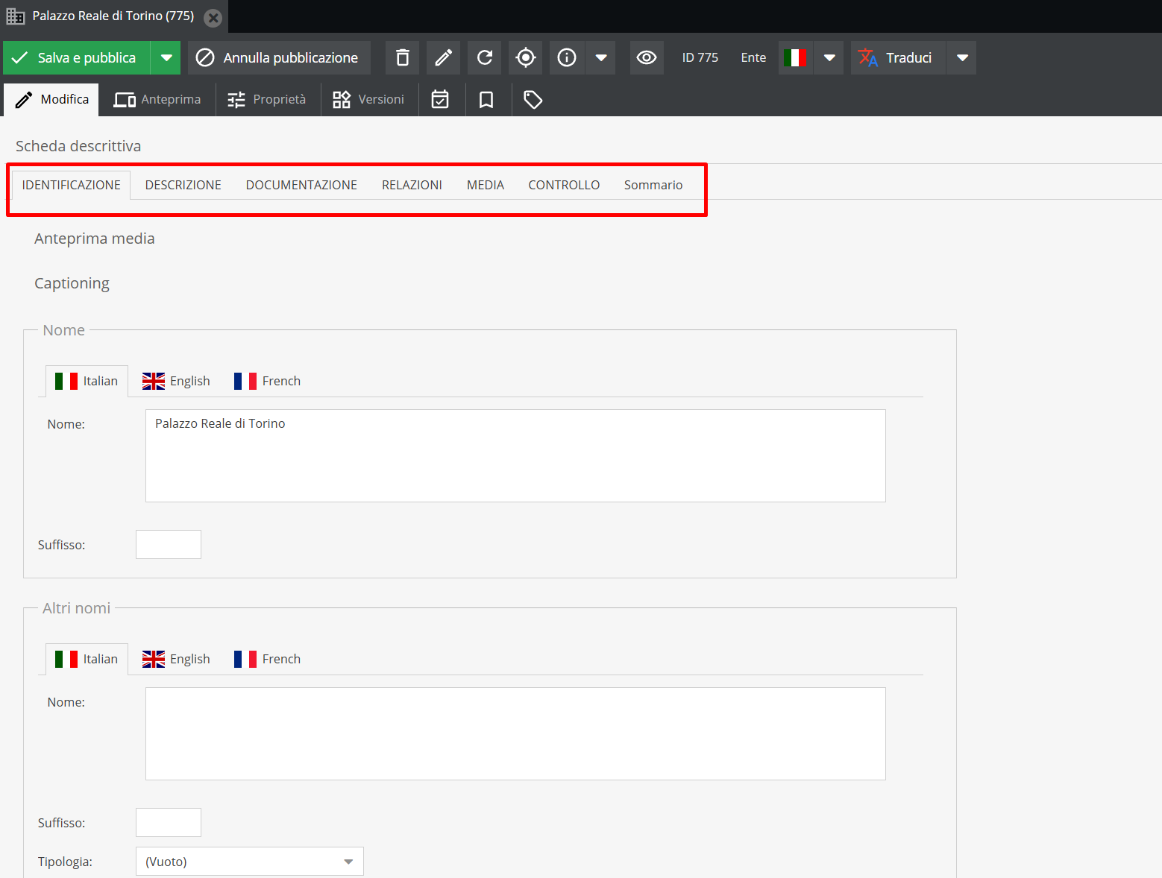
Task: Select French language tab in Altri nomi
Action: [267, 659]
